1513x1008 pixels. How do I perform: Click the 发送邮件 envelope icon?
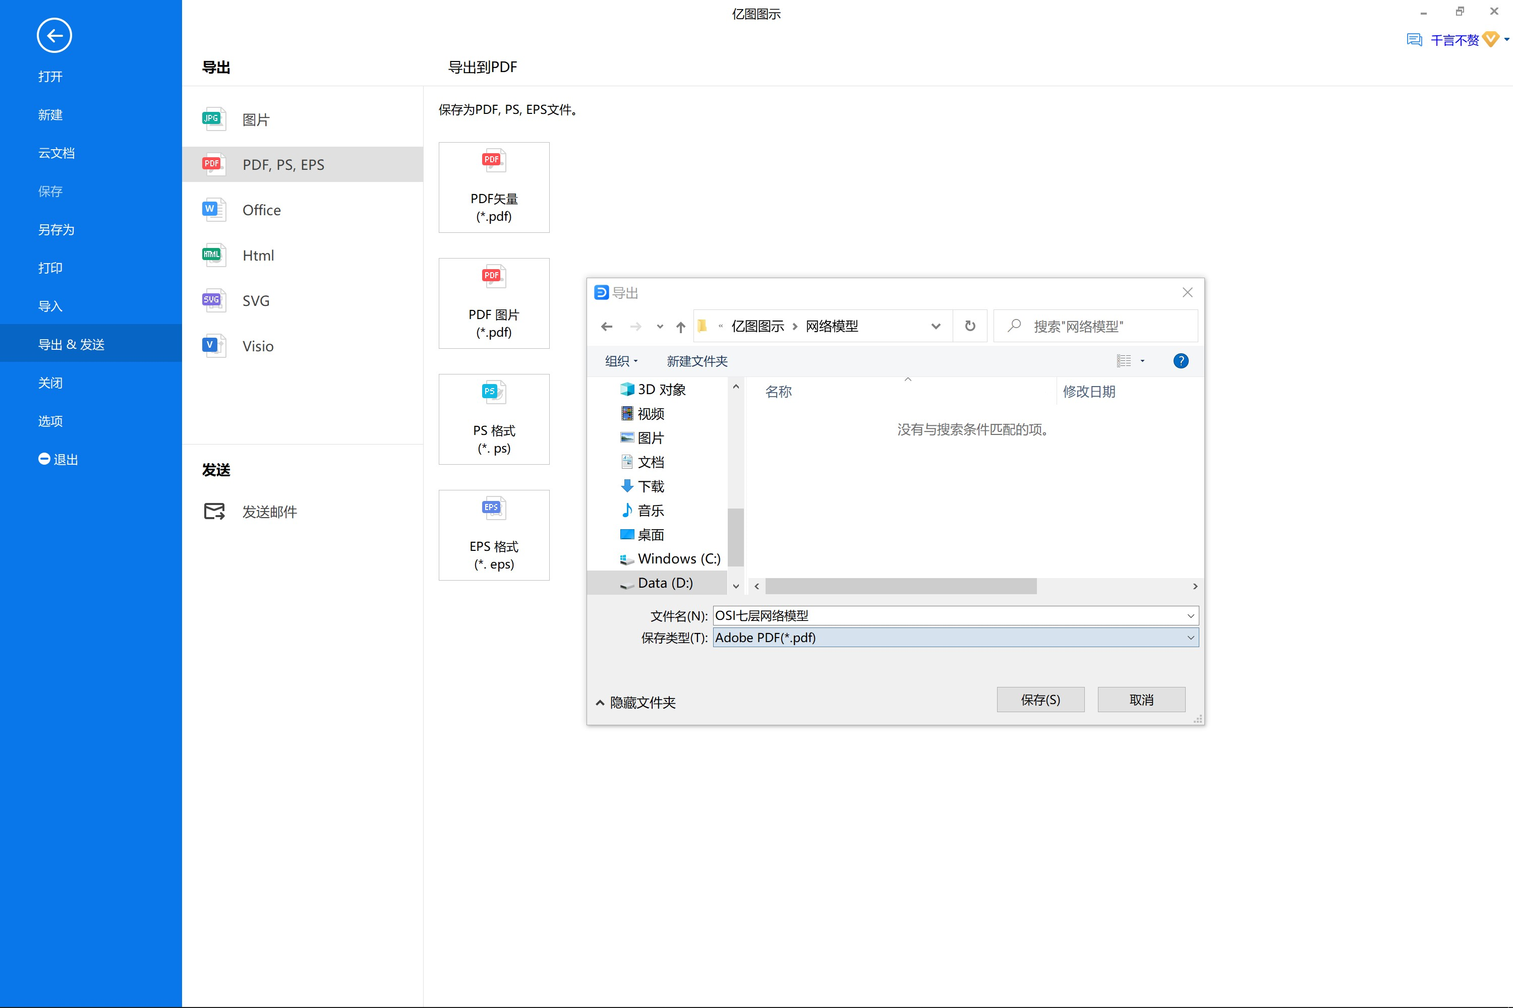[214, 511]
